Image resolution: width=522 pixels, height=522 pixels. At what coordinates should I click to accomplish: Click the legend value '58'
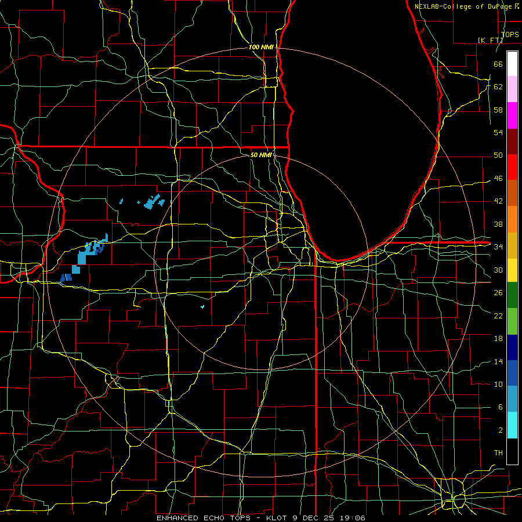[498, 110]
